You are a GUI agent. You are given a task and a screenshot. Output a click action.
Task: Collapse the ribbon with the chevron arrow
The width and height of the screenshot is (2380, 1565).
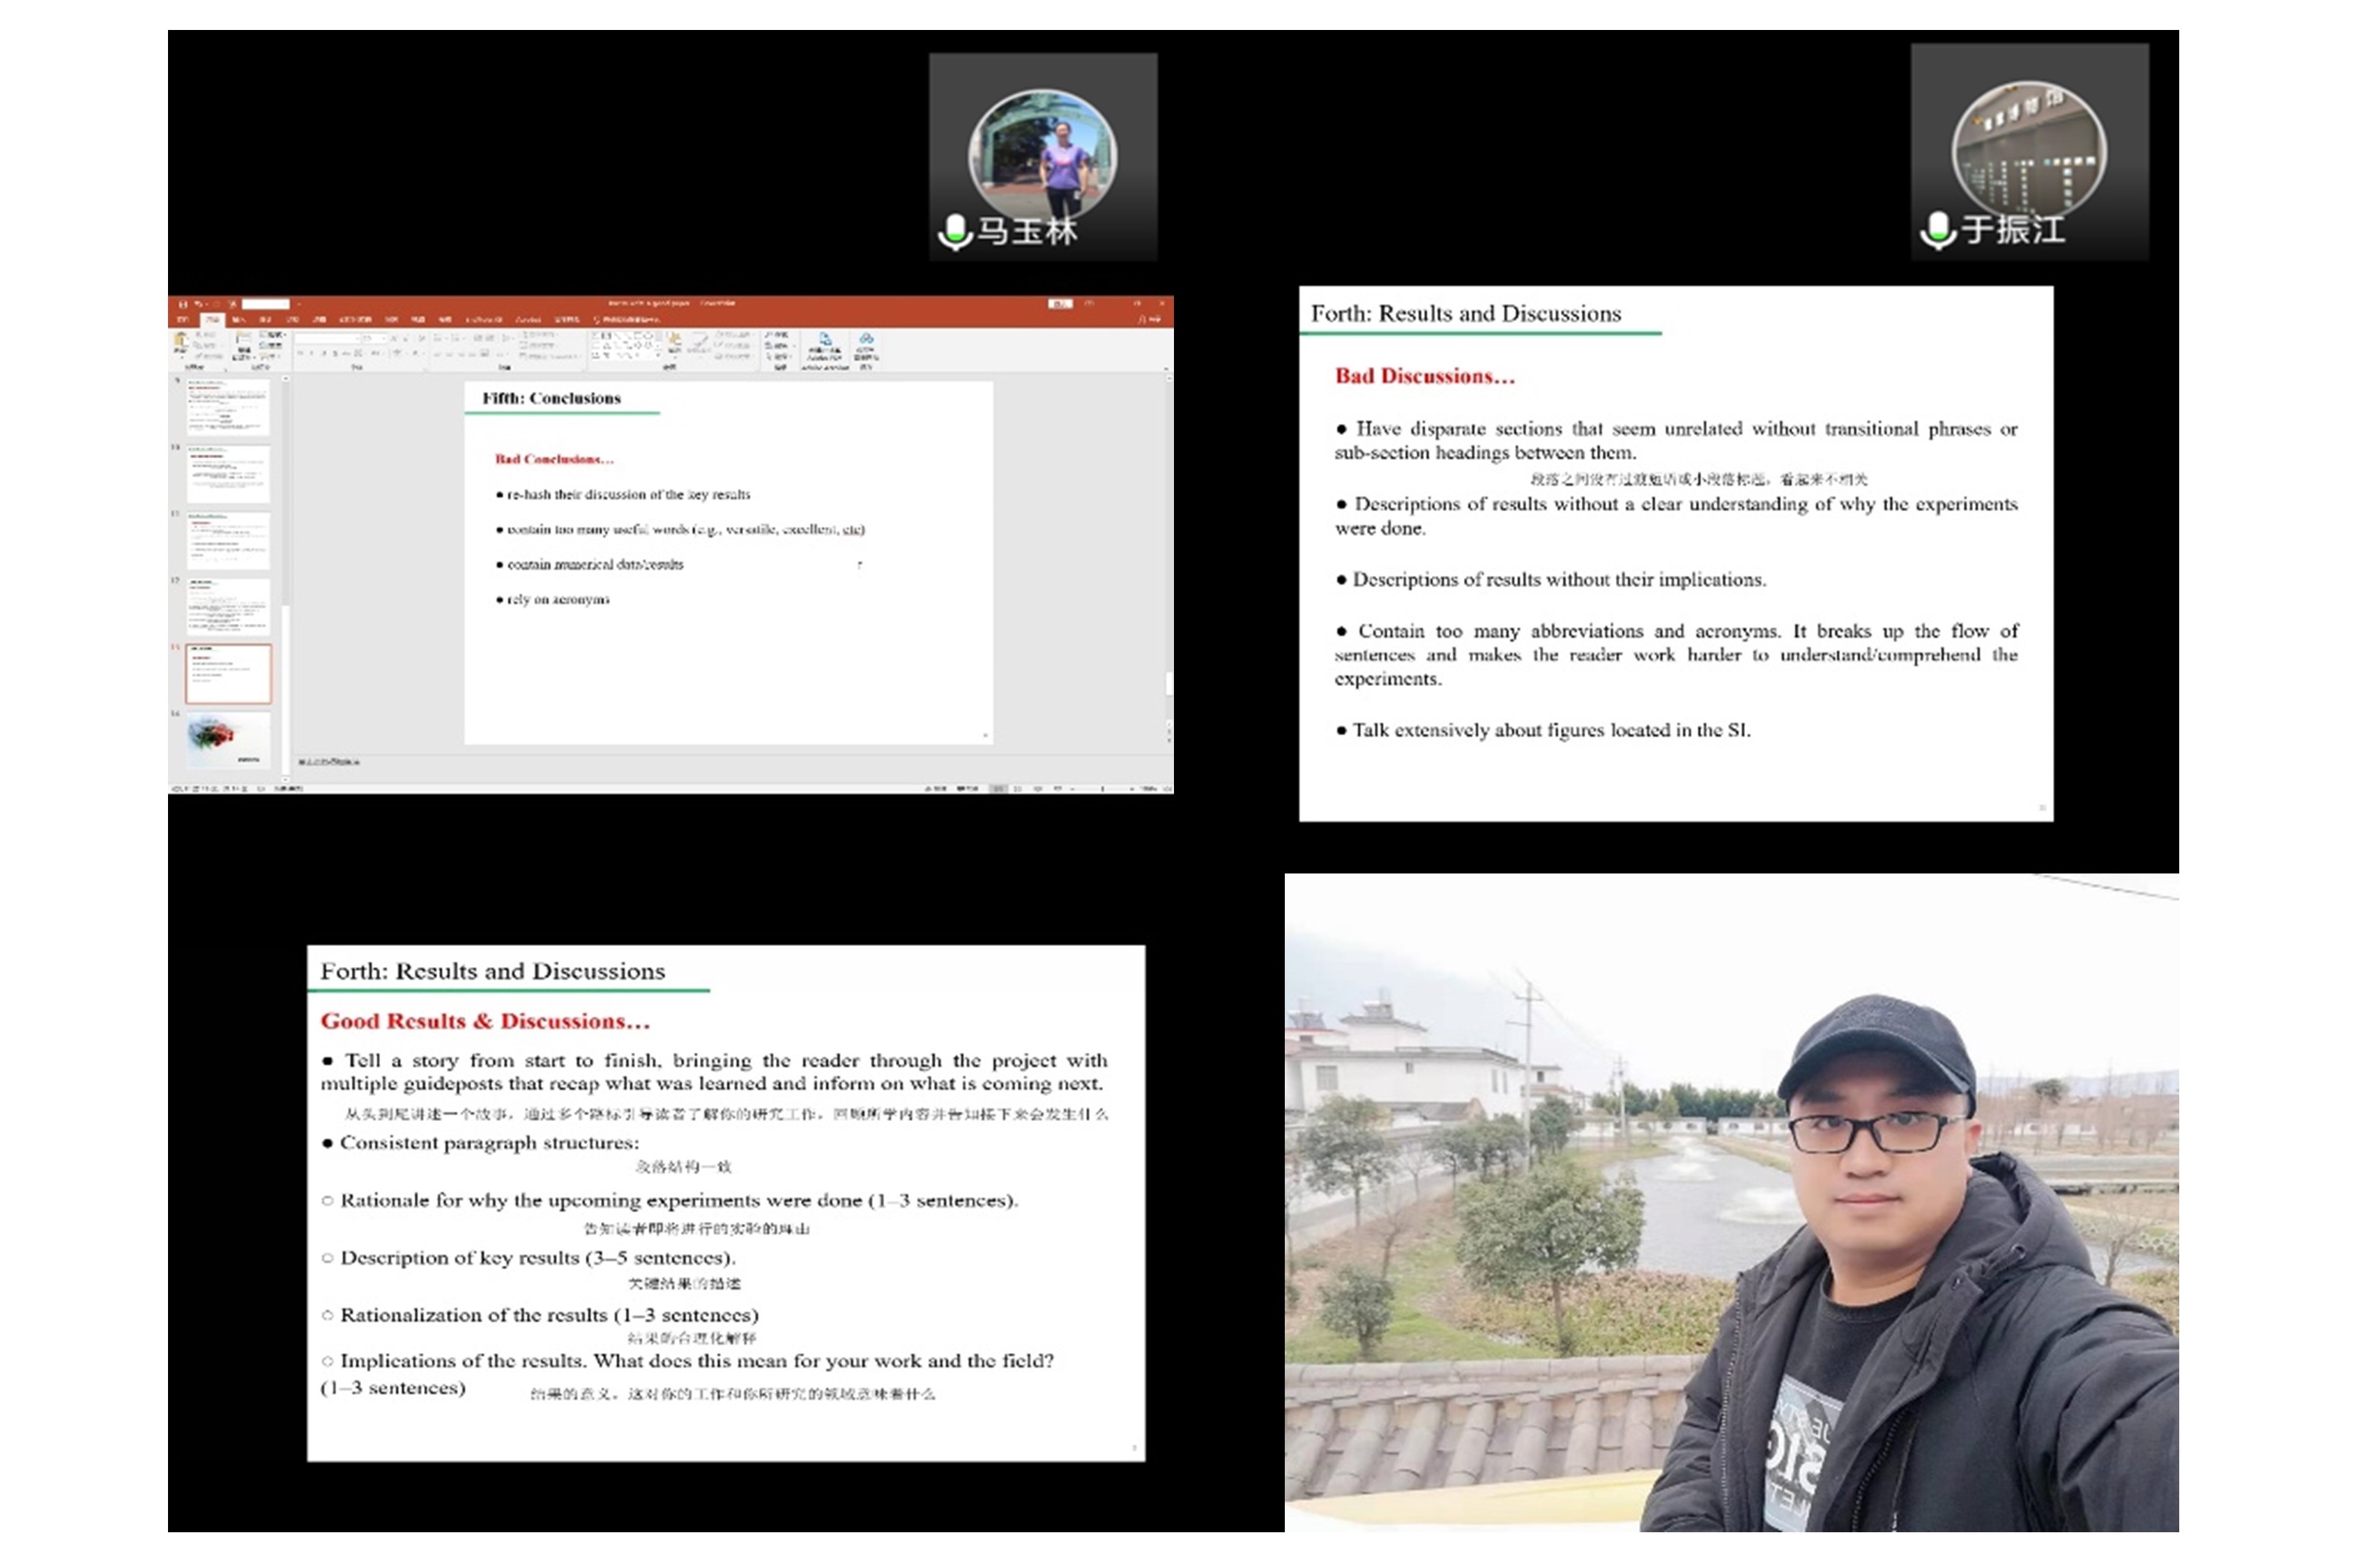pyautogui.click(x=1166, y=368)
